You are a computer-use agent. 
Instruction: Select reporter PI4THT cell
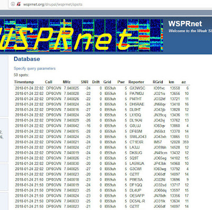coord(136,99)
